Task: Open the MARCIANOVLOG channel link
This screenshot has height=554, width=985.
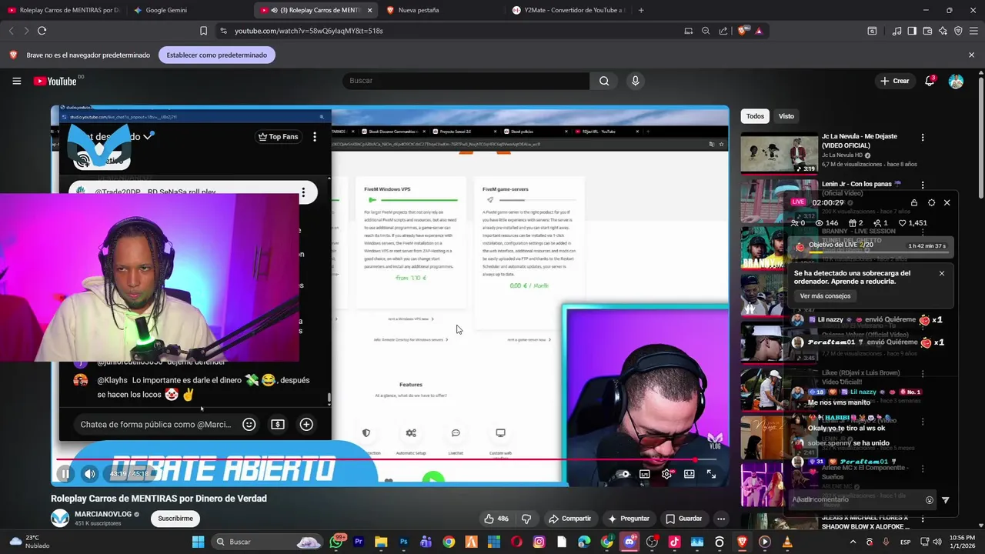Action: 103,514
